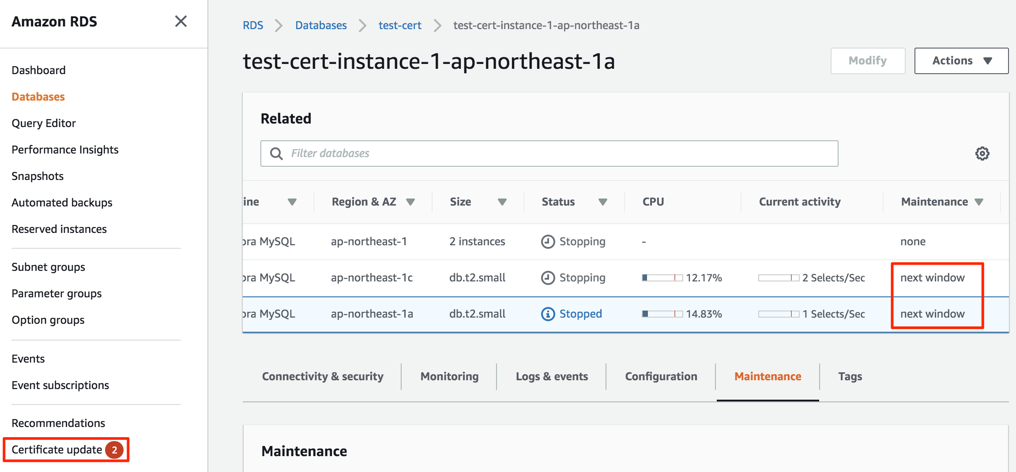Screen dimensions: 1016x472
Task: Switch to the Monitoring tab
Action: coord(449,376)
